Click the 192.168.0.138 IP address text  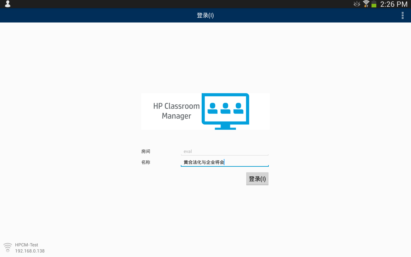click(30, 251)
